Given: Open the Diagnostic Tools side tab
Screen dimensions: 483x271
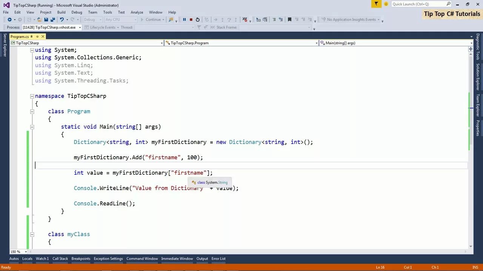Looking at the screenshot, I should click(478, 47).
